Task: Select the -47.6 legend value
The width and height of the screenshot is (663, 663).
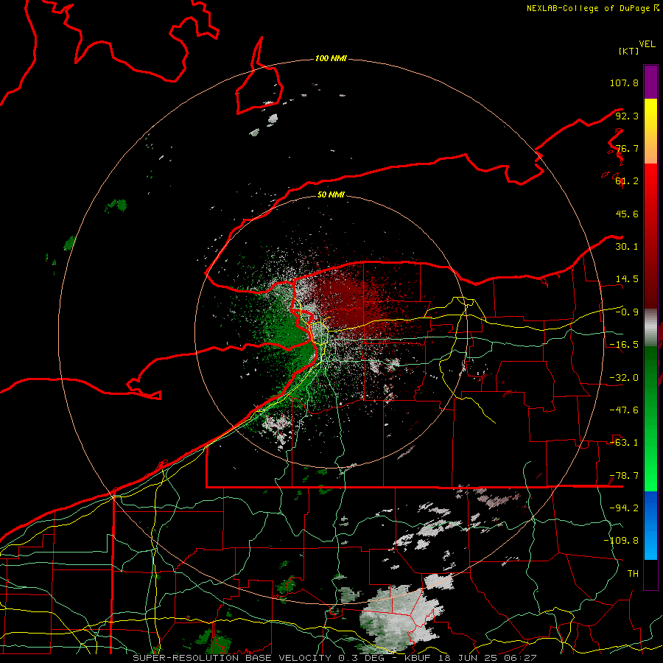Action: click(x=624, y=410)
